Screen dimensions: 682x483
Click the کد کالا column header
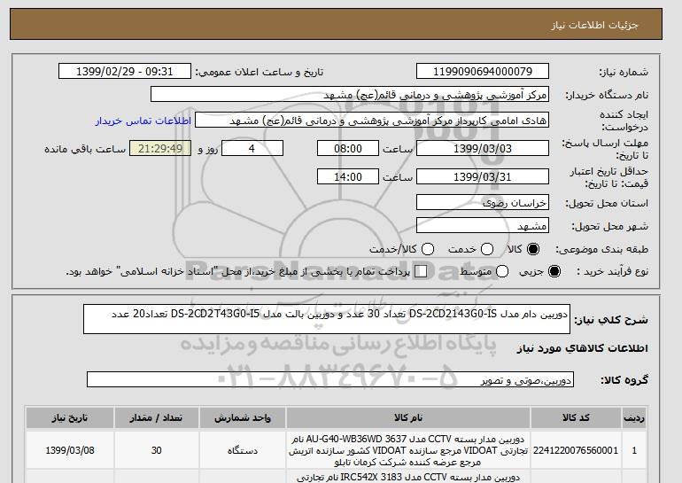coord(576,417)
